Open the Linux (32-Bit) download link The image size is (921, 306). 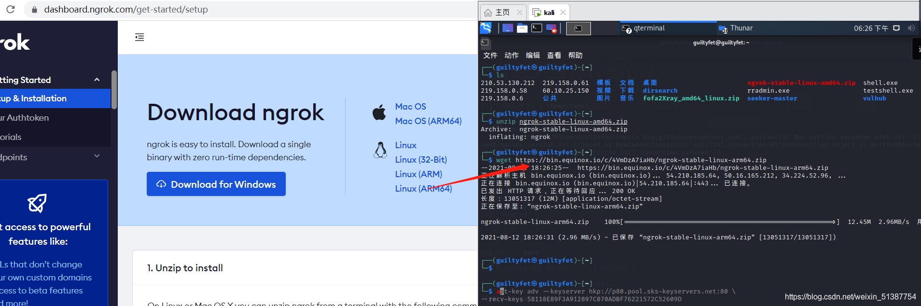421,160
